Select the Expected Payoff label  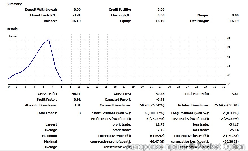pyautogui.click(x=118, y=99)
